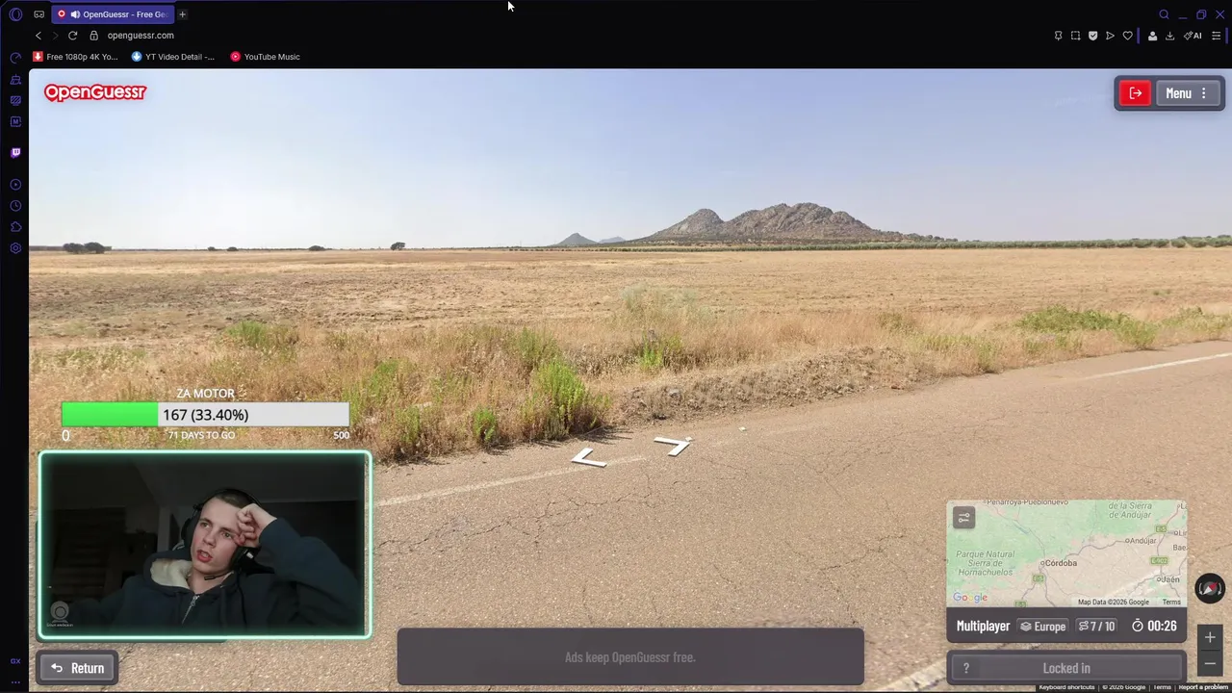The image size is (1232, 693).
Task: Open the game Menu dropdown
Action: (x=1187, y=93)
